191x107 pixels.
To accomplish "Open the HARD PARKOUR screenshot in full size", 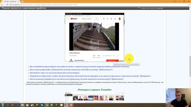I will pos(95,37).
